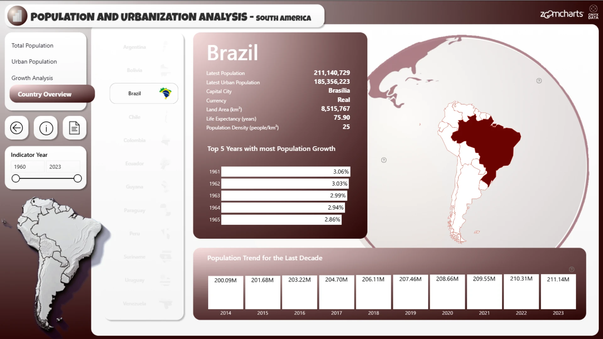
Task: Click the 2023 end year field
Action: [x=63, y=167]
